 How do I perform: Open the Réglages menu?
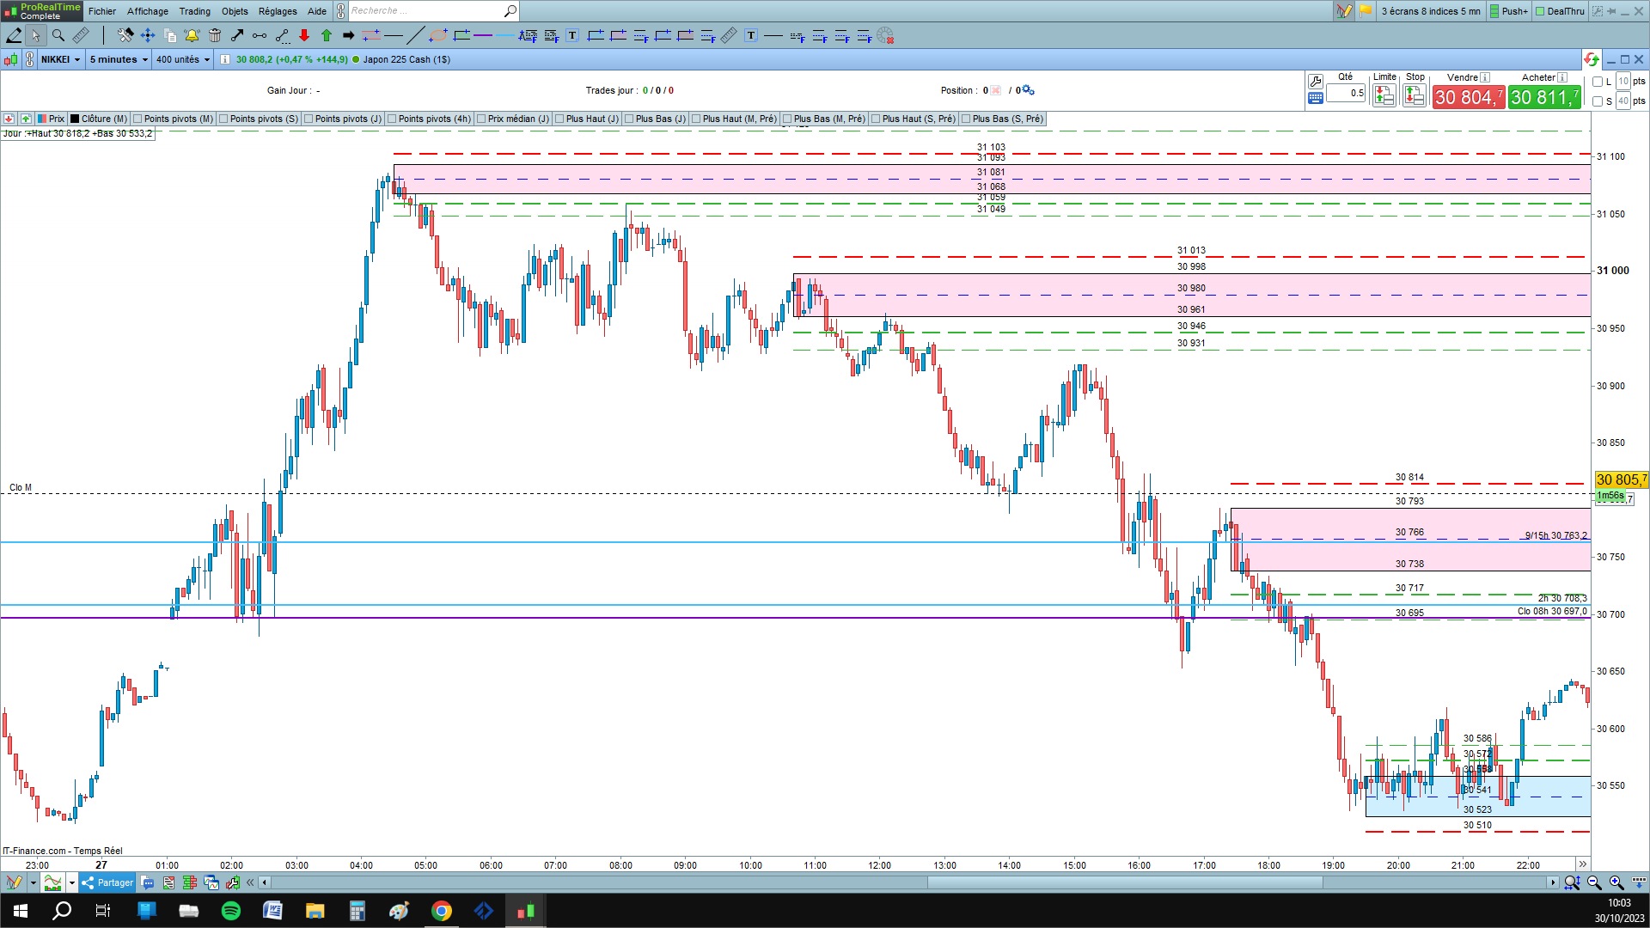pos(277,11)
